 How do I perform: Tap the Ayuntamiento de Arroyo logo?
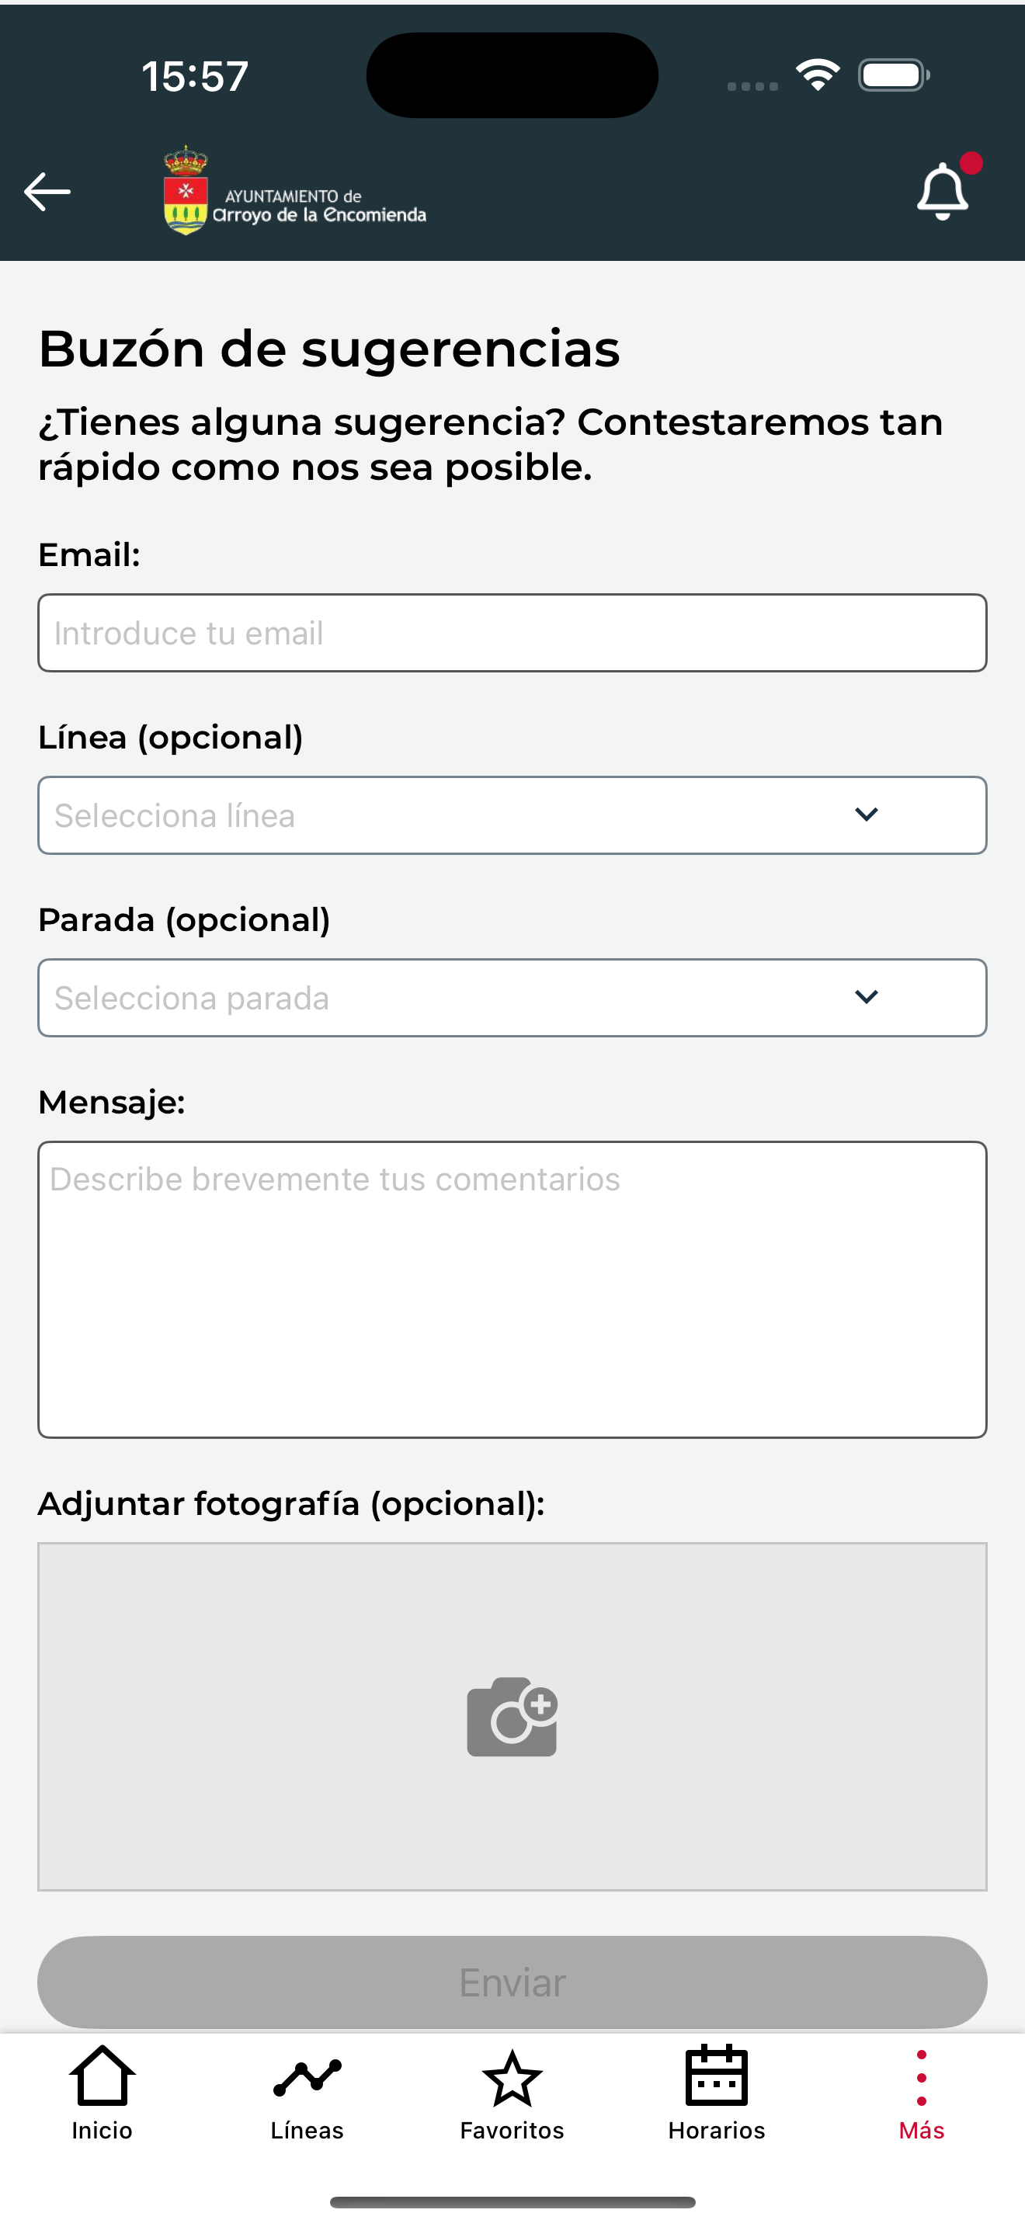point(295,192)
